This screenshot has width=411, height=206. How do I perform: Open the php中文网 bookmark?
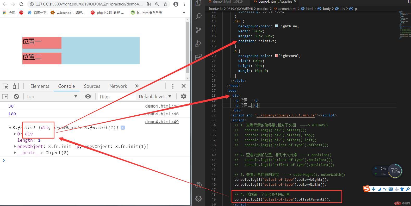click(107, 13)
